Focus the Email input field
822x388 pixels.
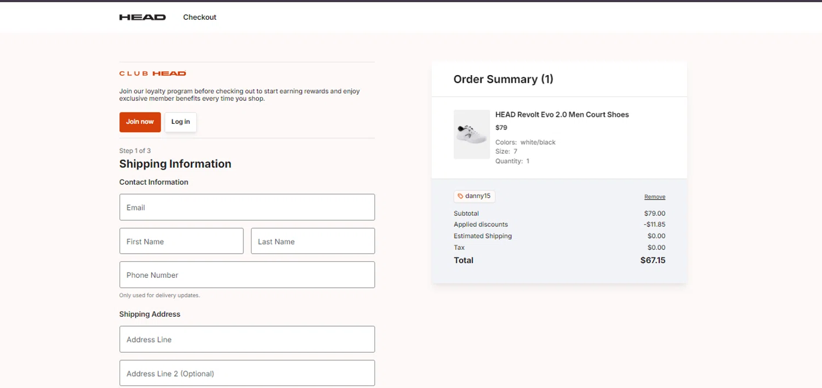247,207
